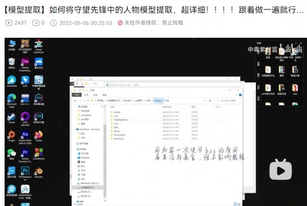307x206 pixels.
Task: Go up one folder level in Explorer
Action: (88, 100)
